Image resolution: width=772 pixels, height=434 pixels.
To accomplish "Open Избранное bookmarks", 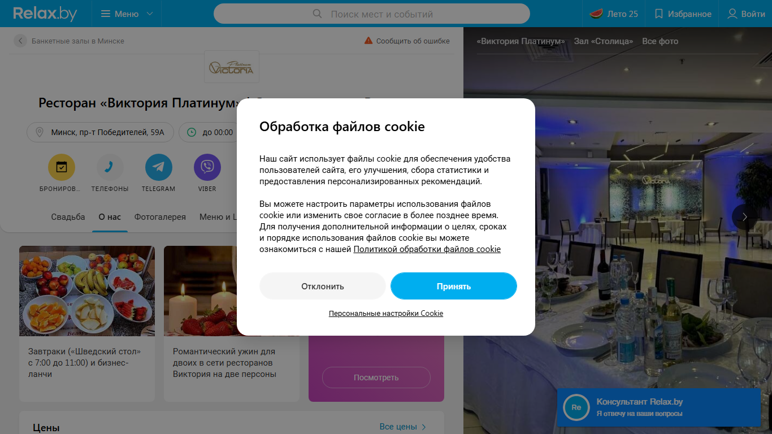I will point(683,14).
